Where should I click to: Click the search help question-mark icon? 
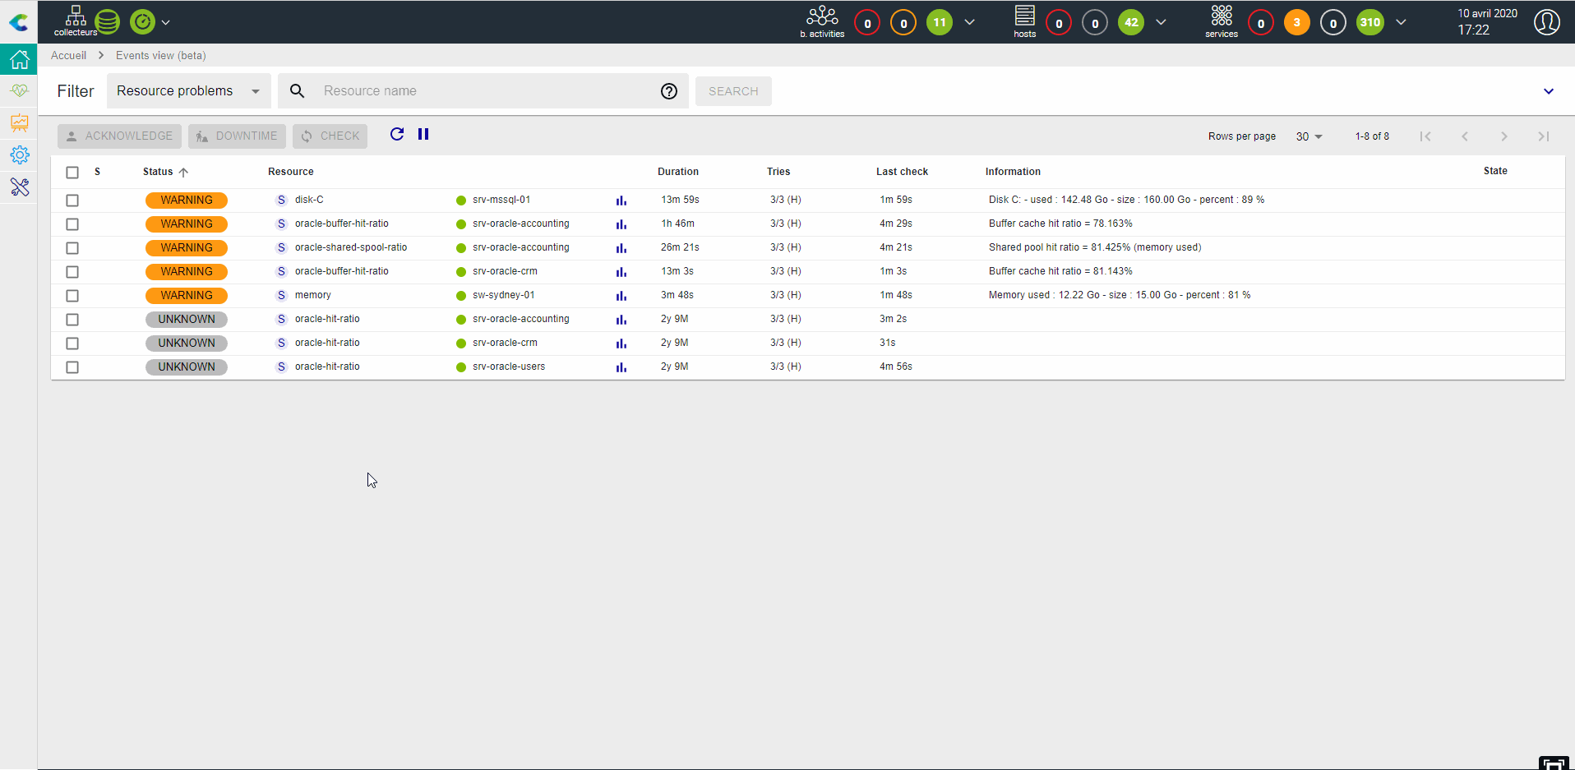[x=669, y=91]
